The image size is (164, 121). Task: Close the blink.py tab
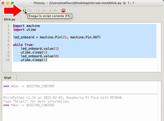point(18,19)
